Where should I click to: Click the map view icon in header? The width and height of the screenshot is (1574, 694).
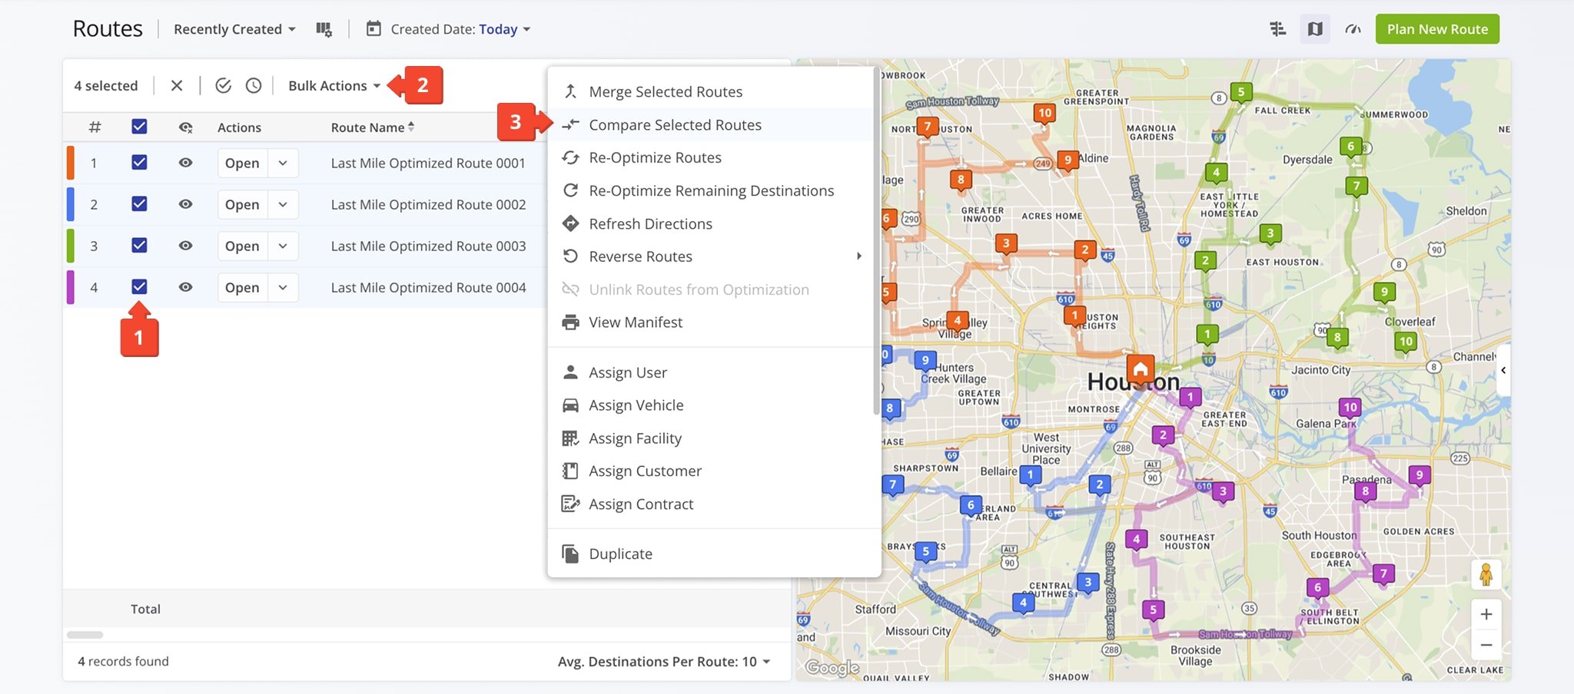[1315, 29]
